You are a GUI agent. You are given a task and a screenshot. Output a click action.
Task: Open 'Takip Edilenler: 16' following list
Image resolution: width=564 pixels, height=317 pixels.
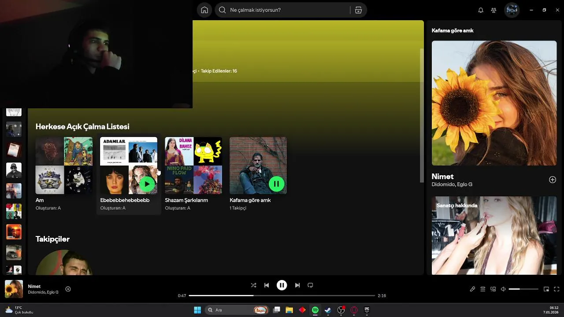click(x=219, y=71)
